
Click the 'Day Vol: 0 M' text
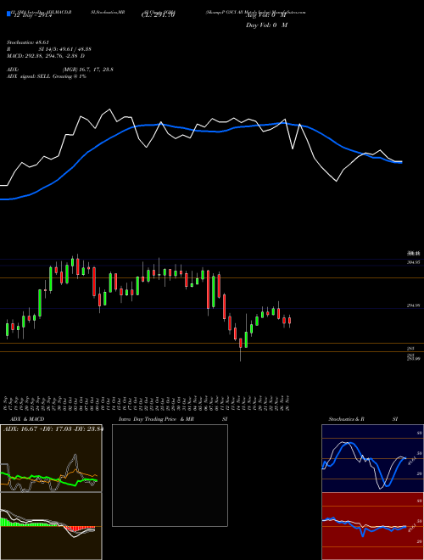[266, 25]
